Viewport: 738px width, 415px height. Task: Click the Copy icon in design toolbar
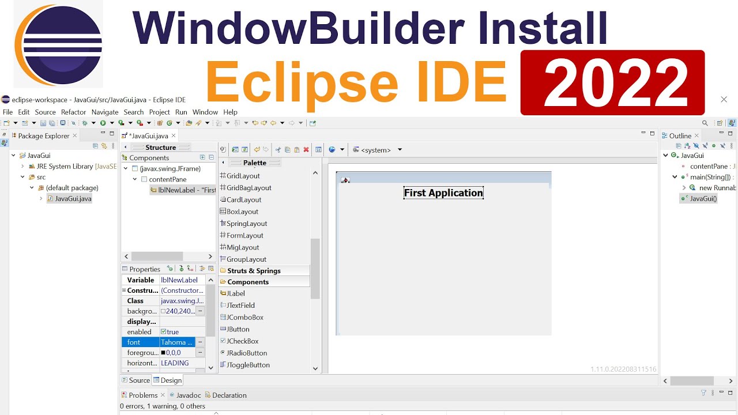coord(287,150)
